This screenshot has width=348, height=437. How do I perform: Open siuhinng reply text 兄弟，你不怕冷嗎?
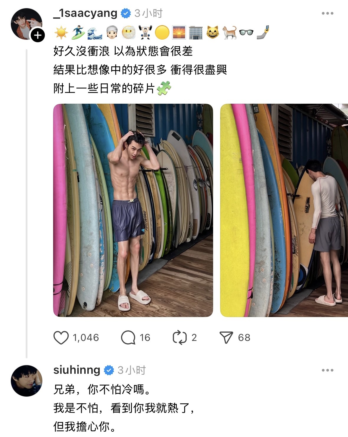pos(102,390)
